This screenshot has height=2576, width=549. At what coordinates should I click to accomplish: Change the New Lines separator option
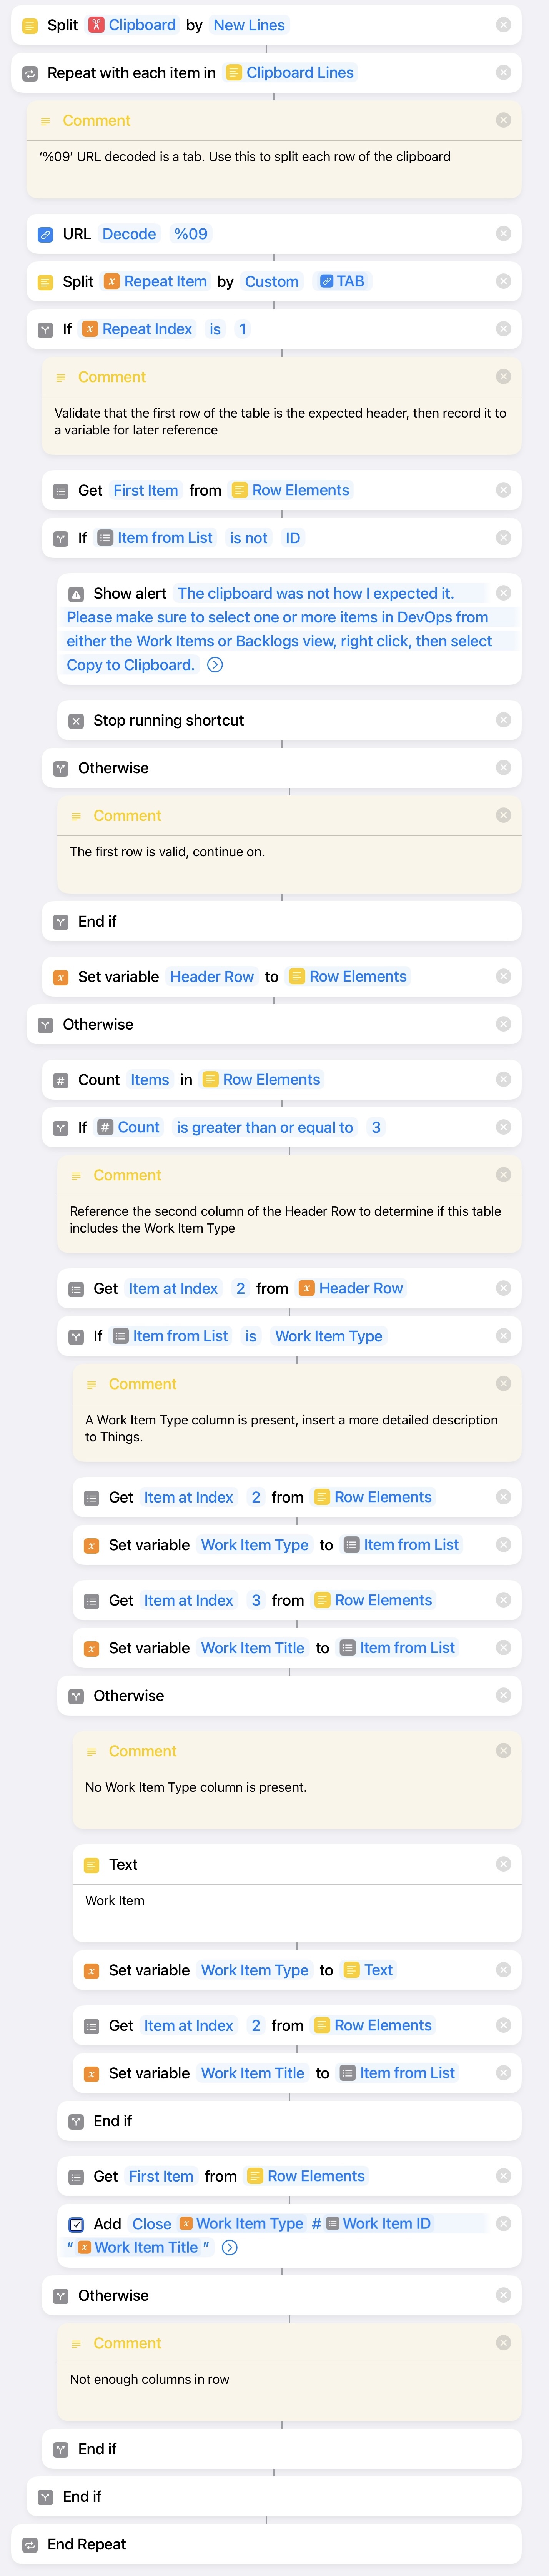[249, 25]
